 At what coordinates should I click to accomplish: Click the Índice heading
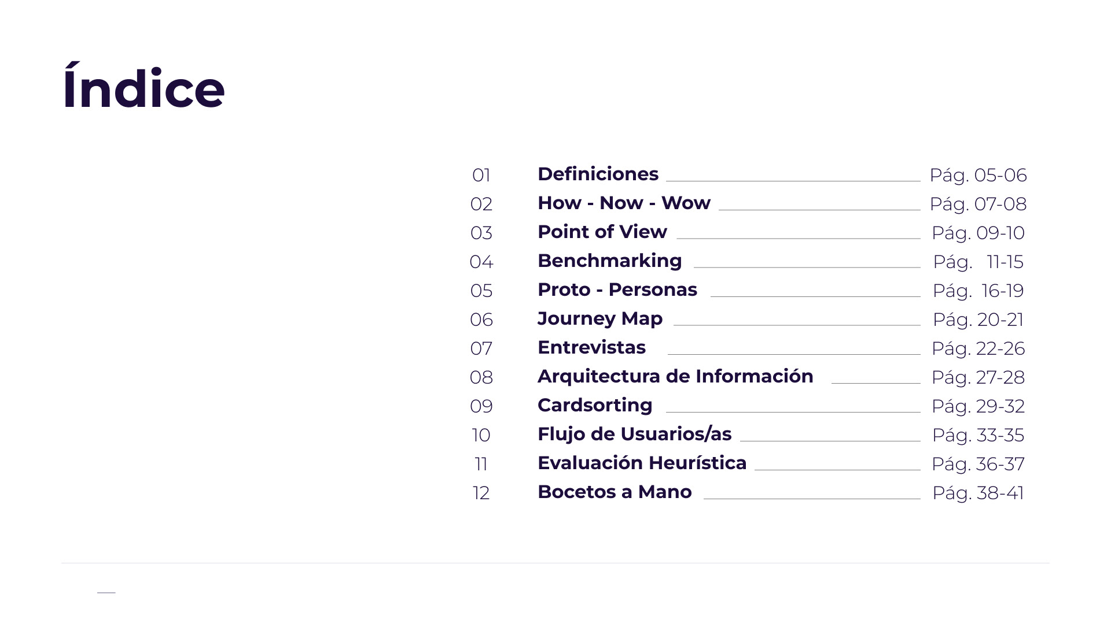coord(144,88)
